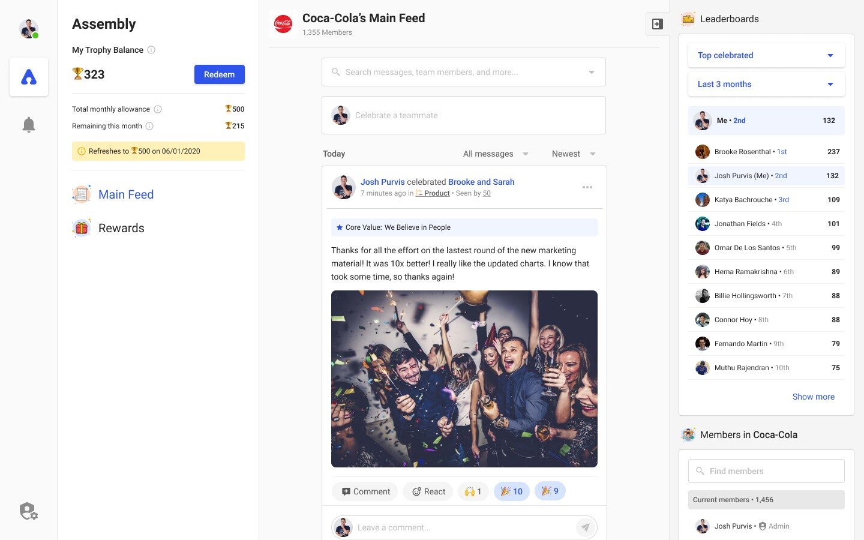Open the post options three-dots menu

tap(587, 187)
